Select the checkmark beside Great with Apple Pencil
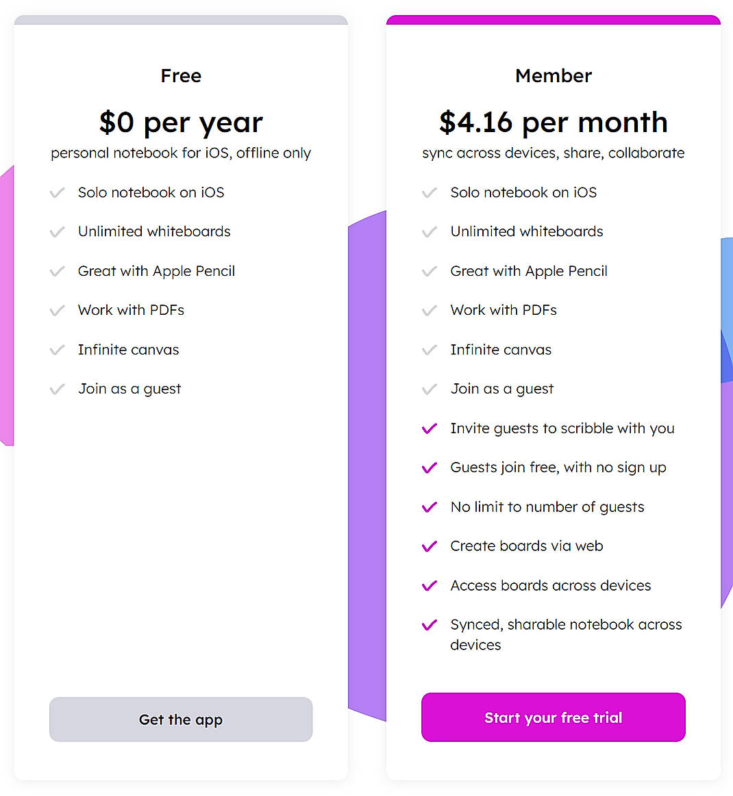733x796 pixels. click(x=58, y=271)
